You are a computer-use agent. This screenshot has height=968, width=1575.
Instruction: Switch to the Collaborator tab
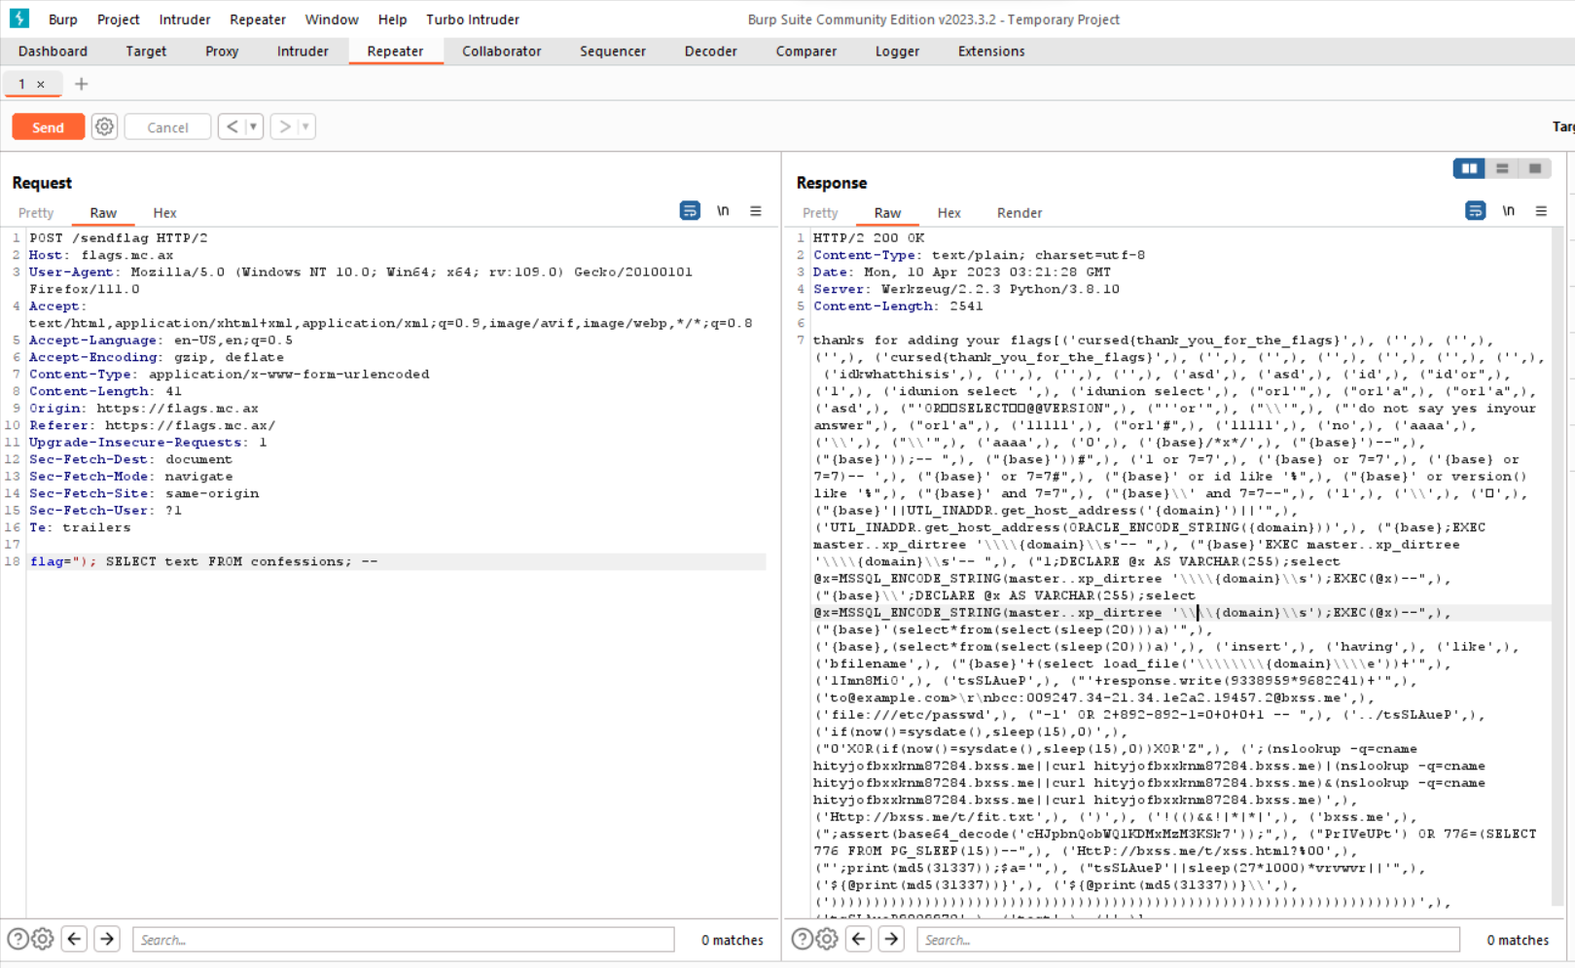point(502,52)
